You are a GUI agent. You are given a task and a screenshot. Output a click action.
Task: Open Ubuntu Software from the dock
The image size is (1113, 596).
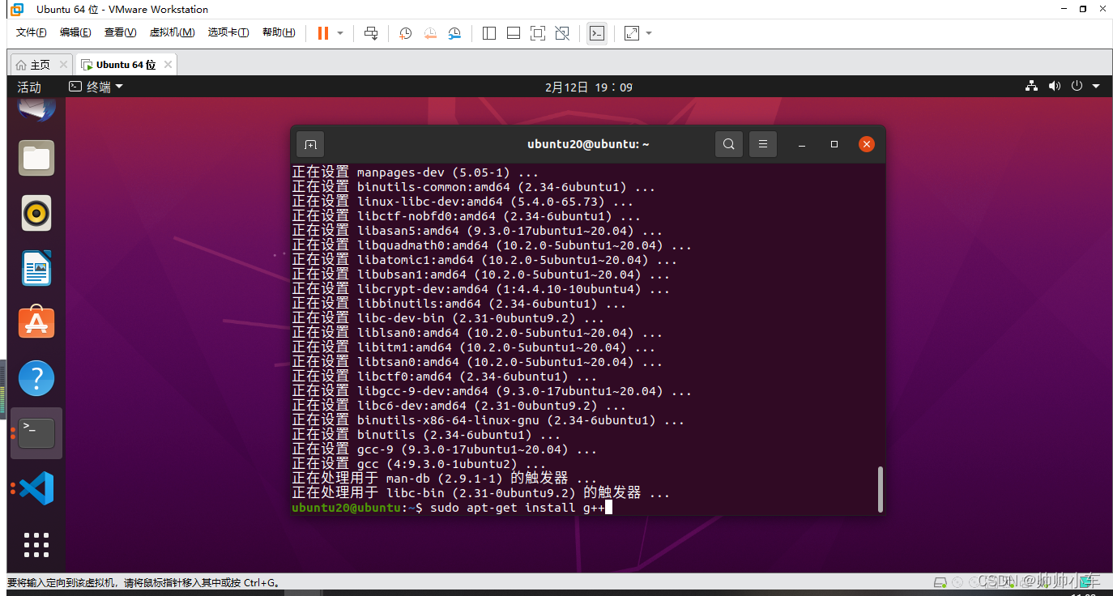pyautogui.click(x=36, y=323)
